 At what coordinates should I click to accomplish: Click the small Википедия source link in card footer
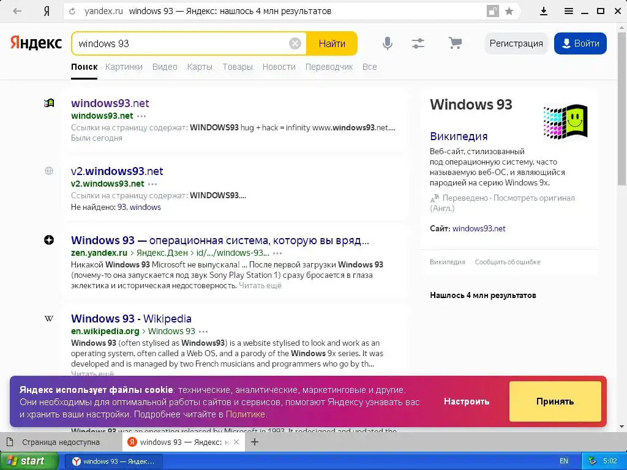(x=448, y=262)
